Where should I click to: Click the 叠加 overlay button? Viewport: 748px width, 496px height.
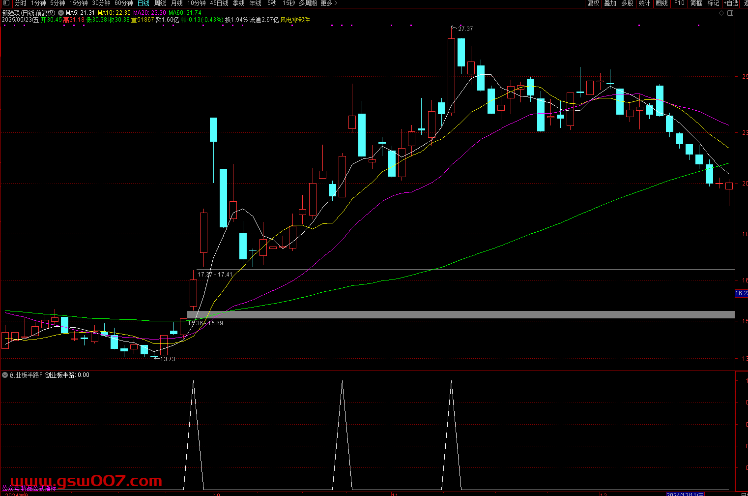tap(610, 3)
